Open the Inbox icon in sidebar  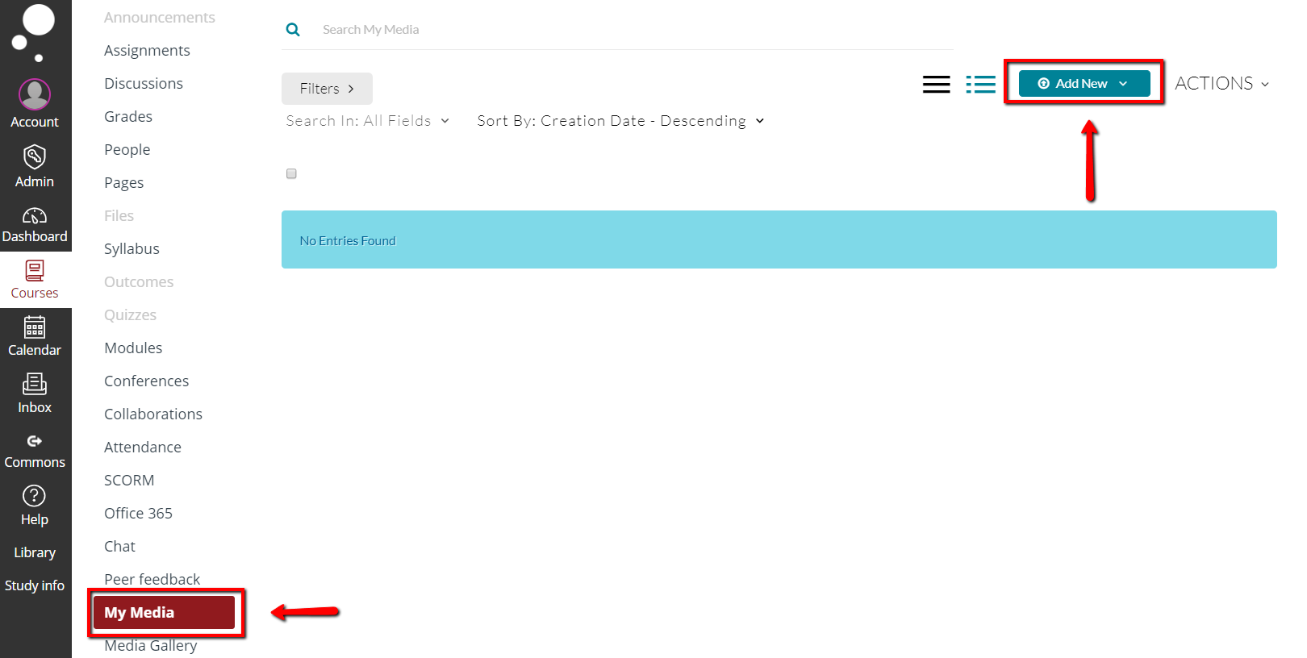click(x=35, y=385)
